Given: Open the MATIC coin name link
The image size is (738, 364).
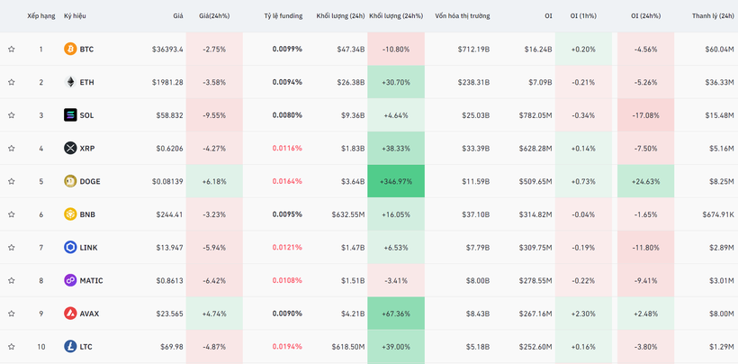Looking at the screenshot, I should (91, 281).
